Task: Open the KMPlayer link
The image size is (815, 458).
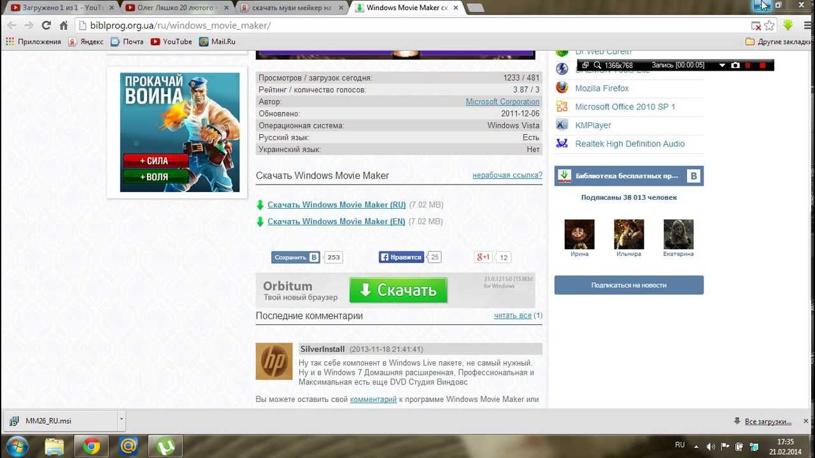Action: pyautogui.click(x=593, y=125)
